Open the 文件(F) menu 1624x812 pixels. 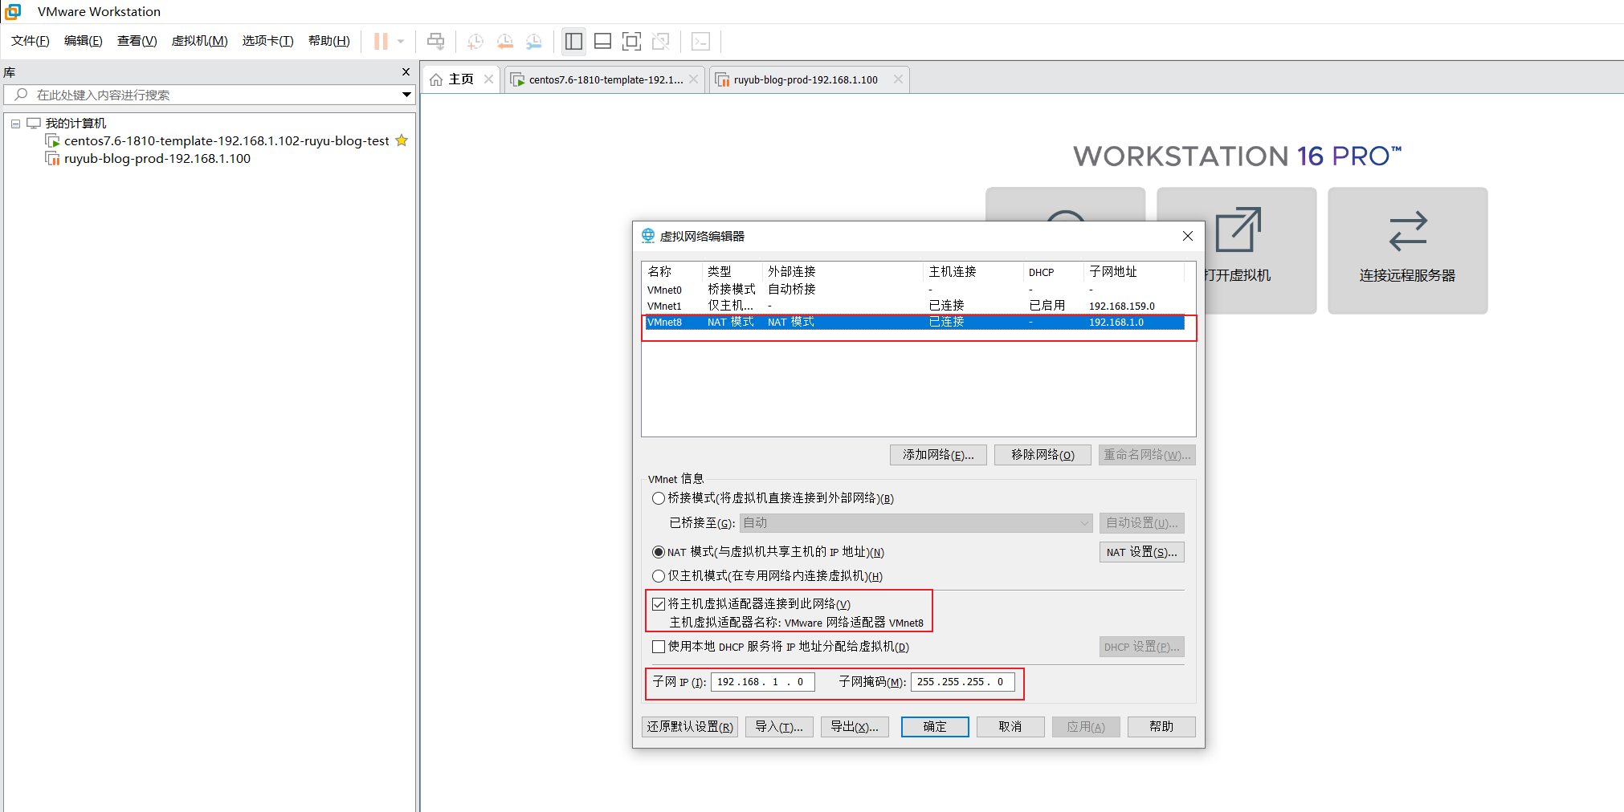pos(31,41)
